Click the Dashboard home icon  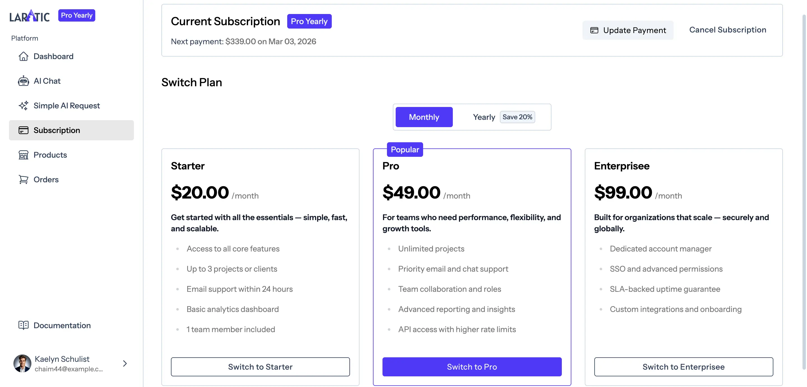(23, 56)
